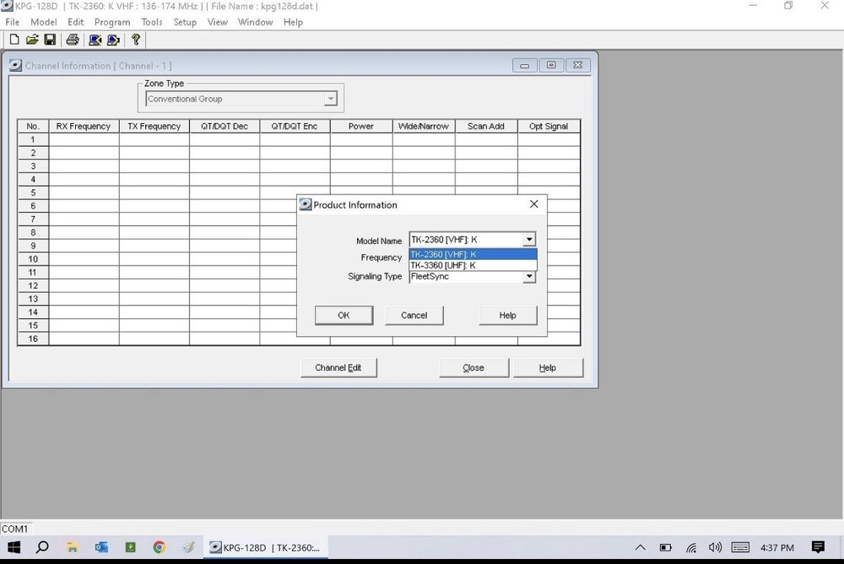
Task: Collapse the Model Name dropdown arrow
Action: pyautogui.click(x=529, y=240)
